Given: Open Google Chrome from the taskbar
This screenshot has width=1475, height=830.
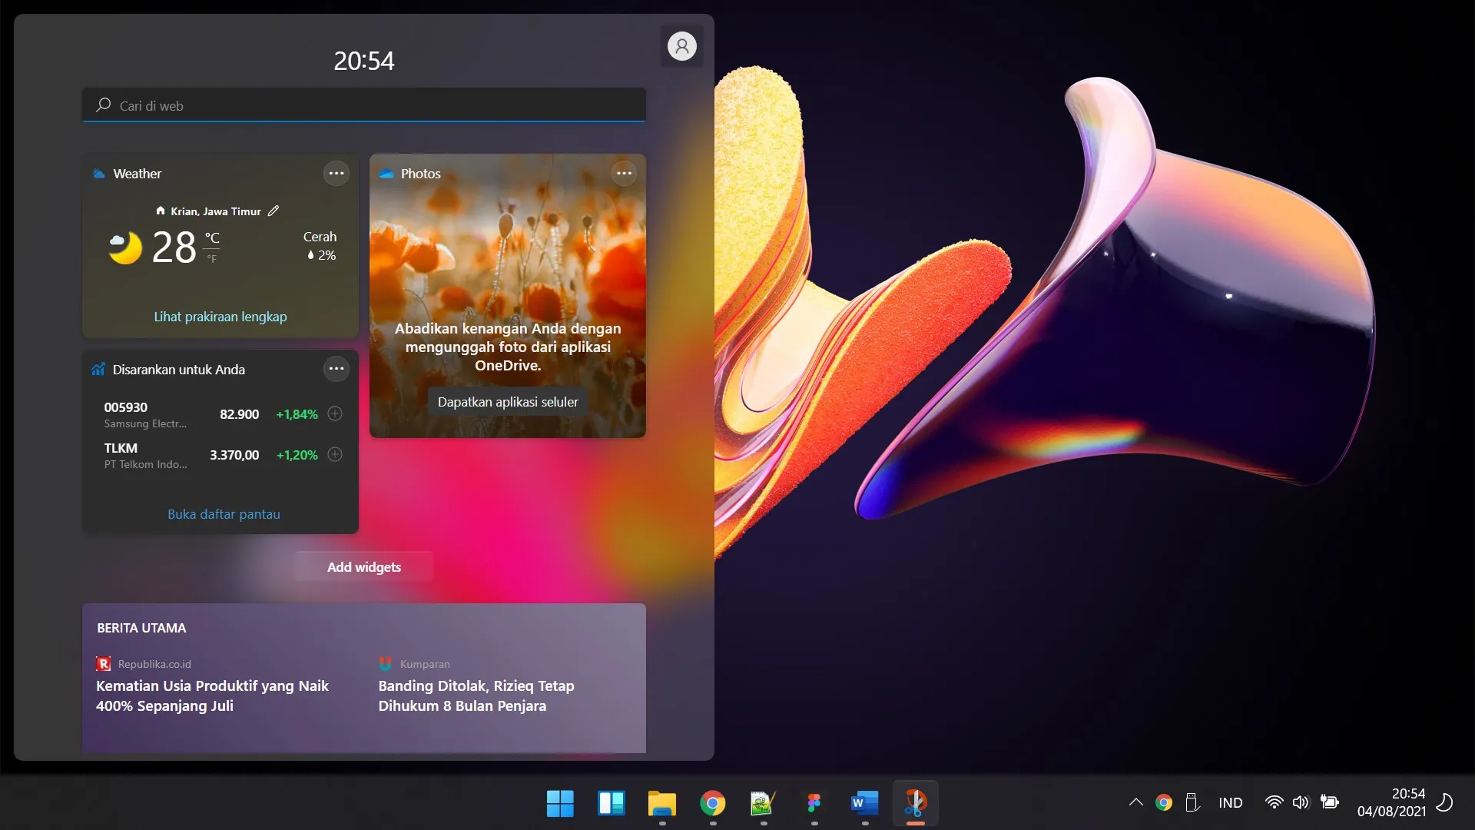Looking at the screenshot, I should (712, 803).
